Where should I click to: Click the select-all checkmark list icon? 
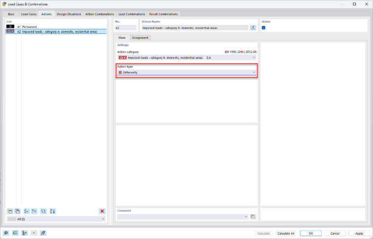click(27, 211)
